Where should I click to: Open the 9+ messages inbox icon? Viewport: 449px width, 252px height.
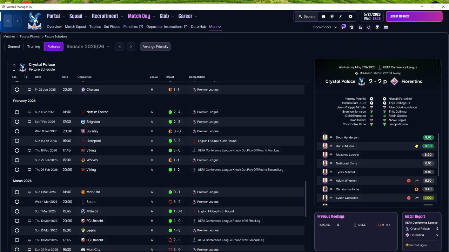[344, 27]
